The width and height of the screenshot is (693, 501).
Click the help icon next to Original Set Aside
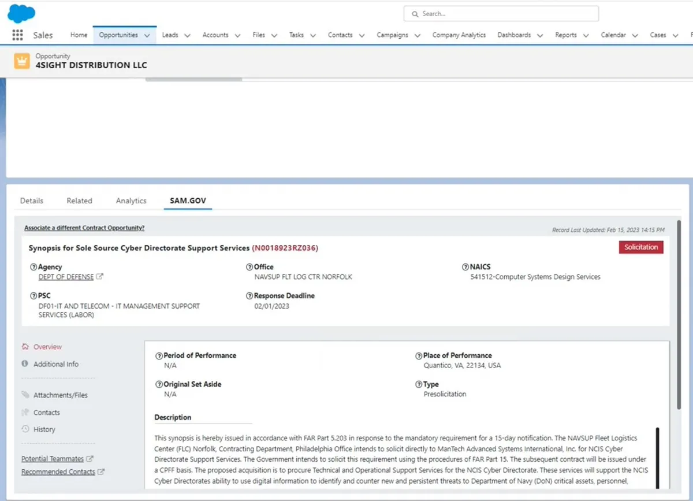pyautogui.click(x=159, y=384)
